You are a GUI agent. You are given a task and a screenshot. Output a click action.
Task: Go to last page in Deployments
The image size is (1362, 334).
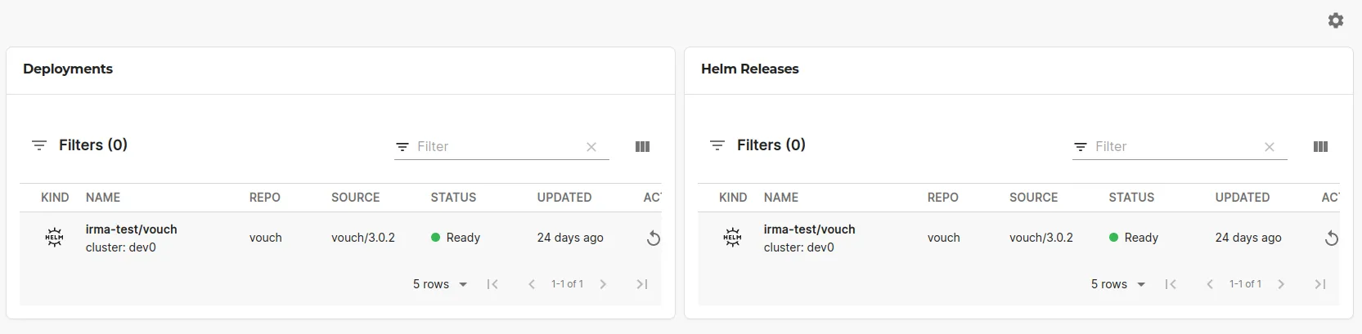tap(642, 284)
